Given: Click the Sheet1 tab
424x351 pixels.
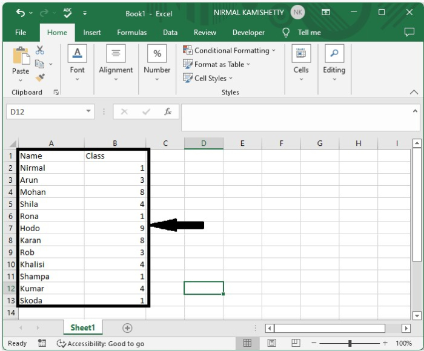Looking at the screenshot, I should (x=83, y=328).
